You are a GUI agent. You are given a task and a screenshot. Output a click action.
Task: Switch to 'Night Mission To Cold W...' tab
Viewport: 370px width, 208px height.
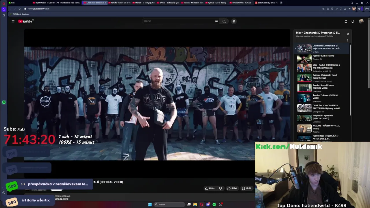[x=44, y=3]
